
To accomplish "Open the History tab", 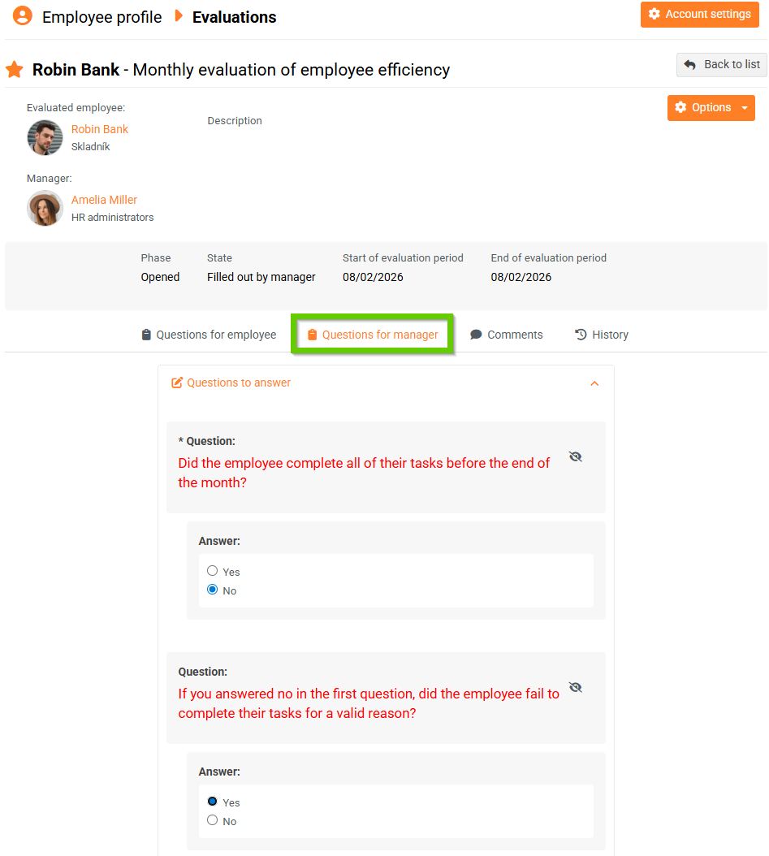I will pyautogui.click(x=602, y=335).
